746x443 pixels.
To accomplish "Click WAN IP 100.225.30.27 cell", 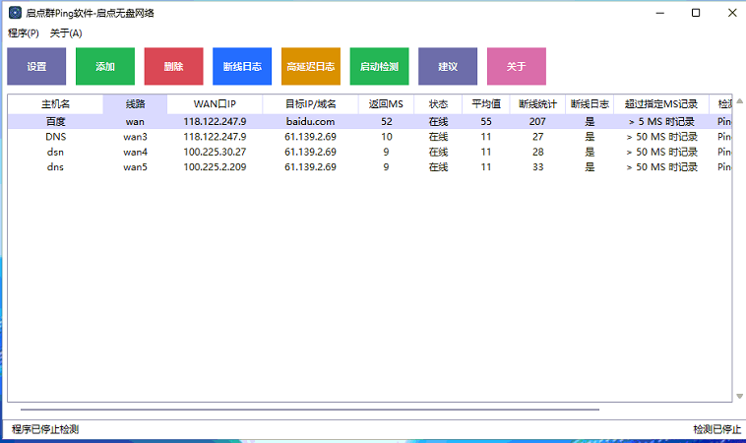I will [x=215, y=153].
